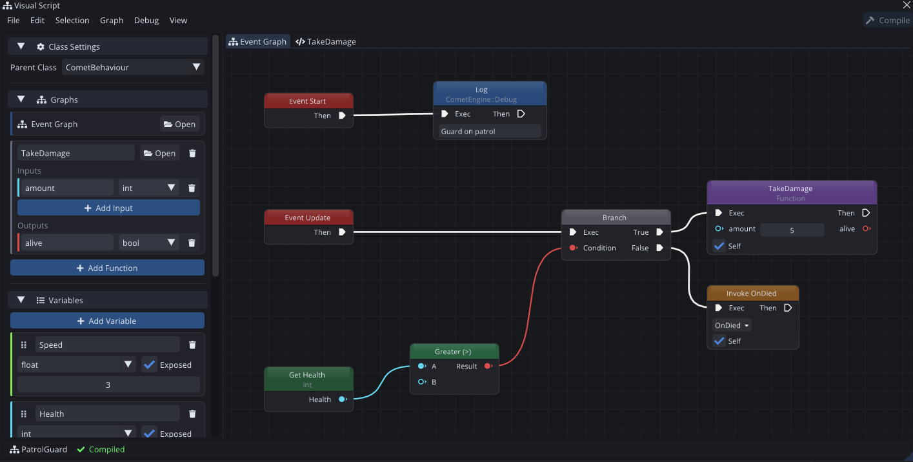Switch to the Event Graph tab

pos(257,41)
